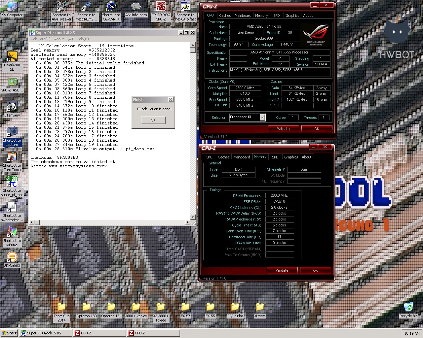Click the xtremesystems.org URL text
The image size is (423, 338).
point(69,166)
